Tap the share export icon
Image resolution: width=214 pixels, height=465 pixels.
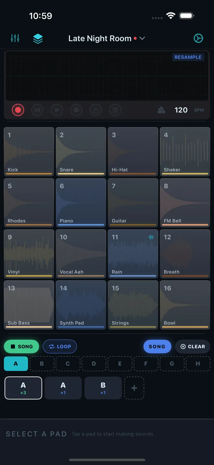pos(96,110)
